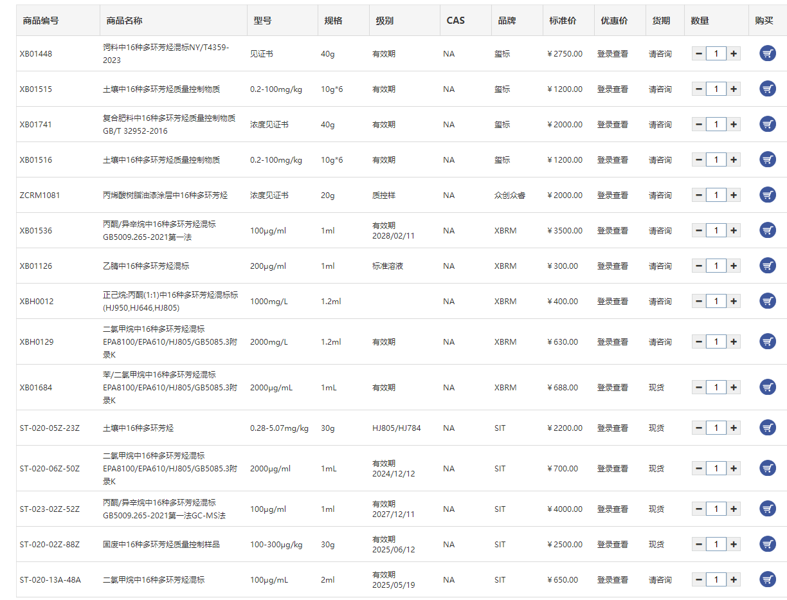This screenshot has width=787, height=600.
Task: Open 登录查看 in XBH0012 row
Action: (613, 302)
